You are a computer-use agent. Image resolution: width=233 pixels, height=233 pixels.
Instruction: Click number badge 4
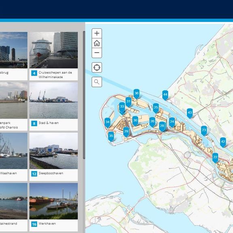coord(34,73)
